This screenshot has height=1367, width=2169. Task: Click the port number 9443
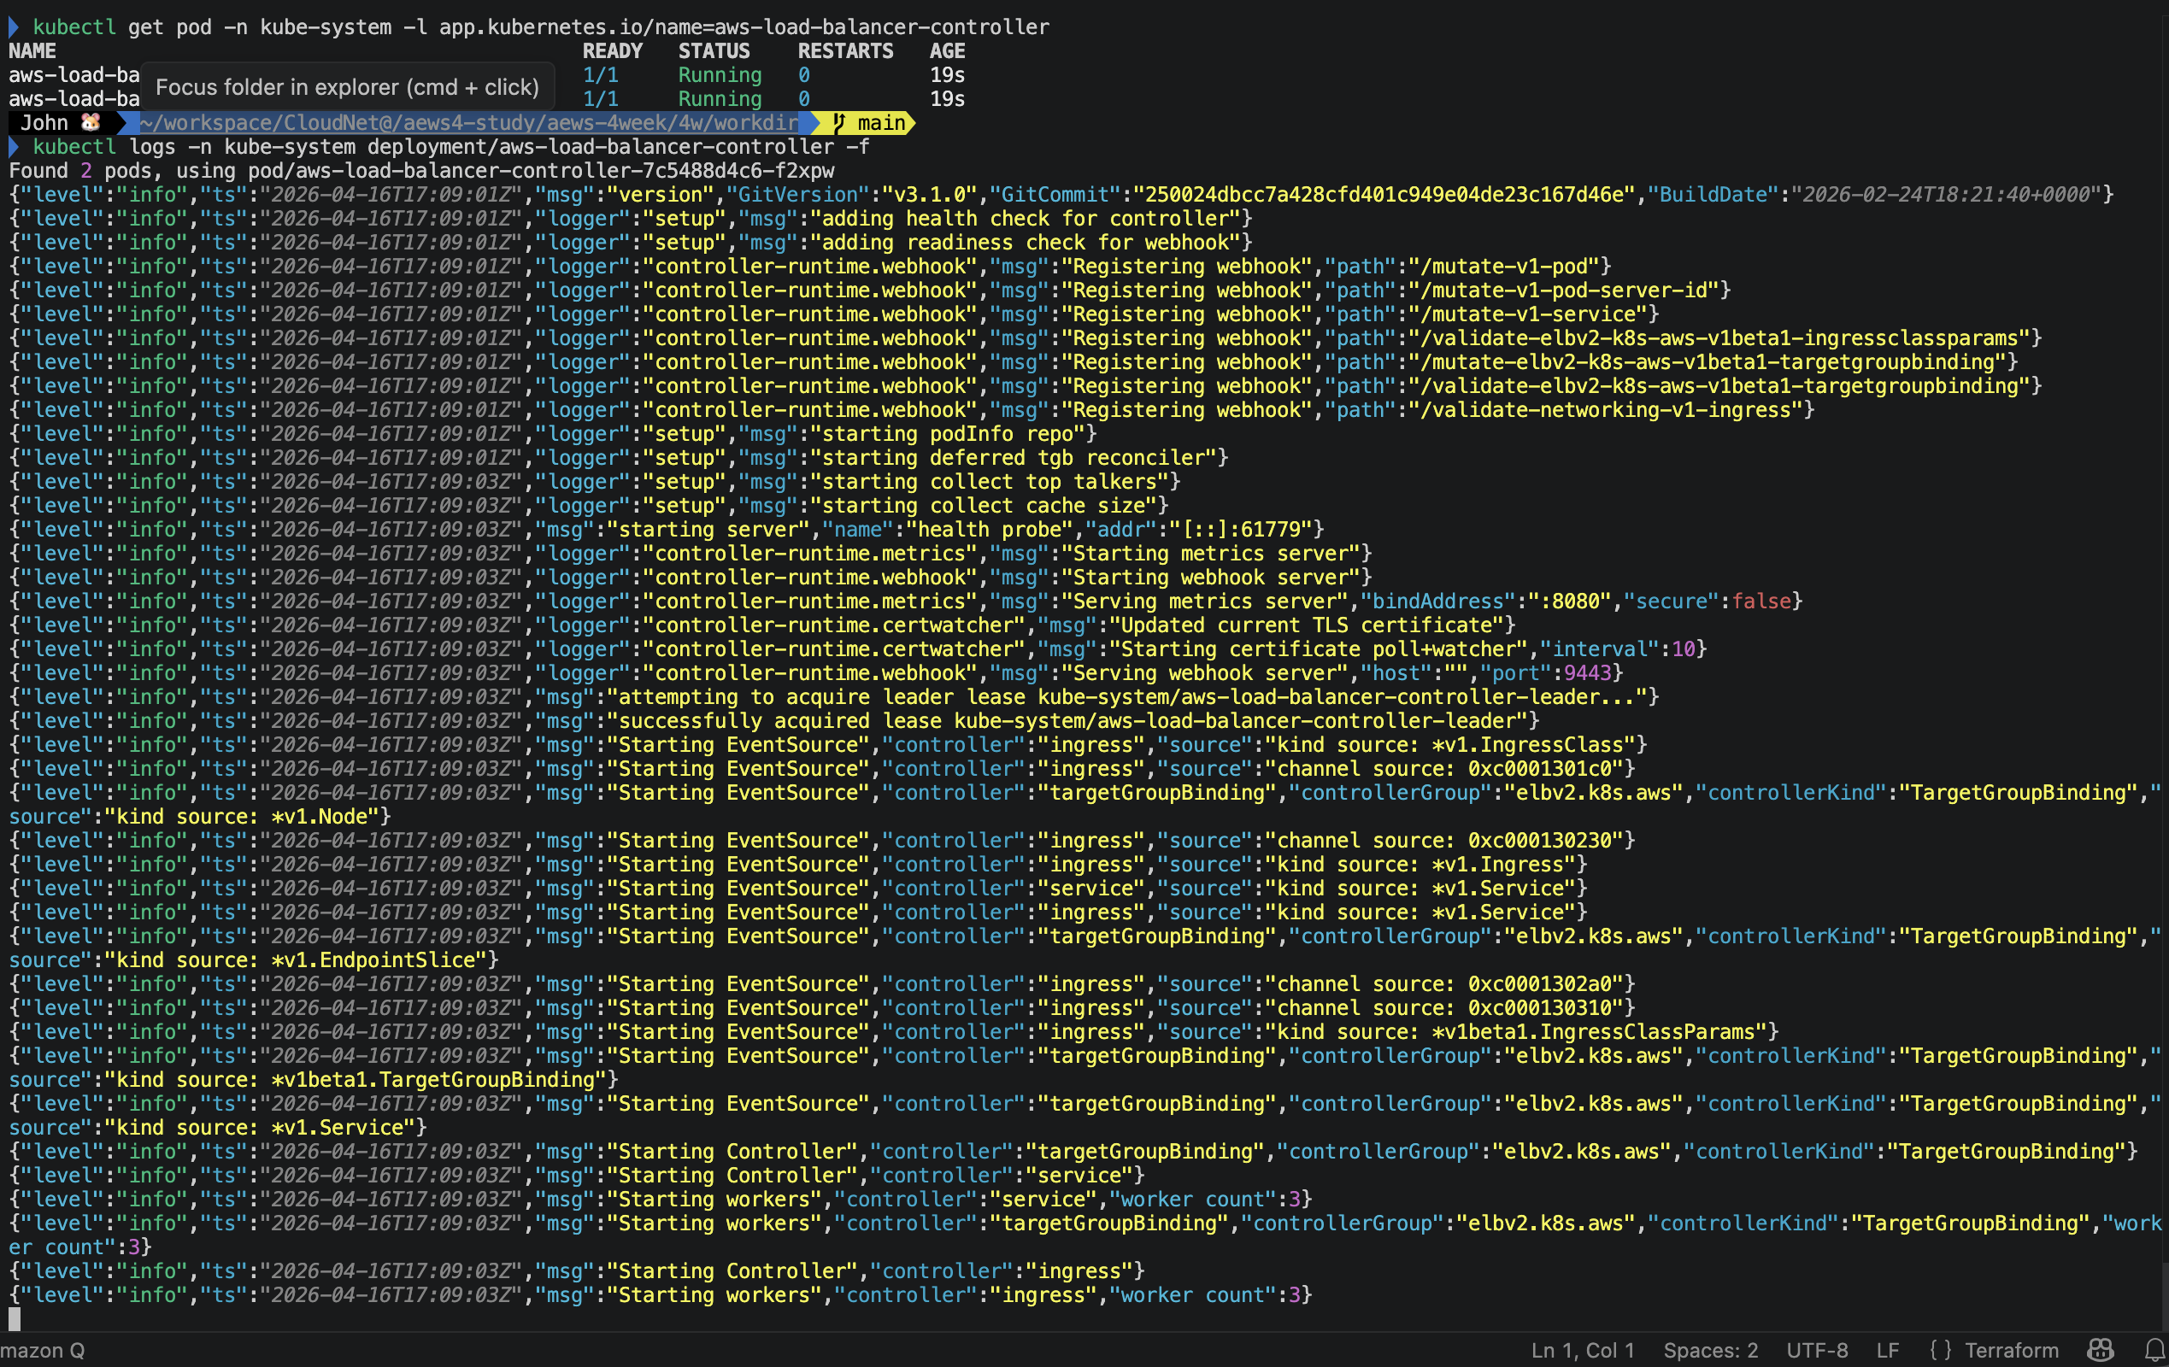[x=1587, y=672]
